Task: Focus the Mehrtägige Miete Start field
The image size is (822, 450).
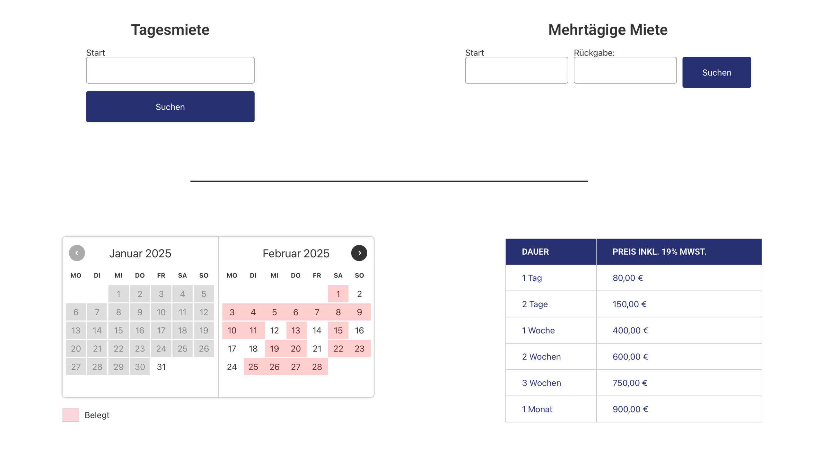Action: pyautogui.click(x=516, y=70)
